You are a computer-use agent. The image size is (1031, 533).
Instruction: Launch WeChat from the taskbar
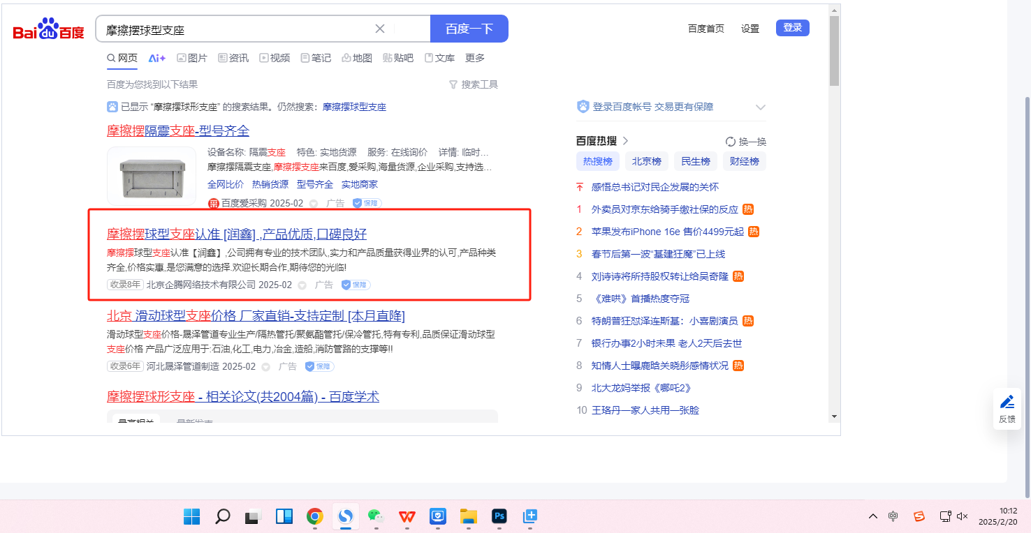376,516
